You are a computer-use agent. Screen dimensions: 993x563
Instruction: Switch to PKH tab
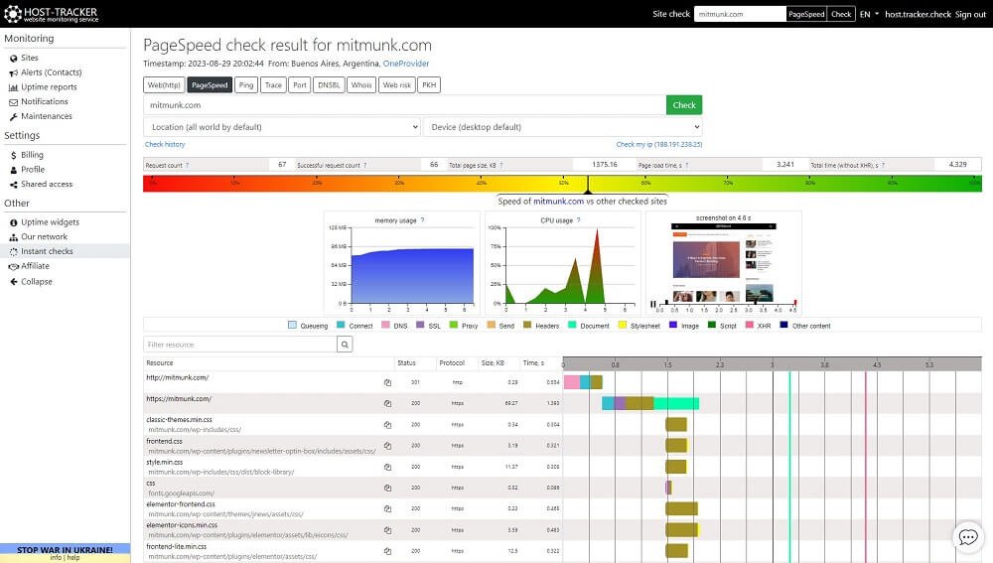click(429, 84)
